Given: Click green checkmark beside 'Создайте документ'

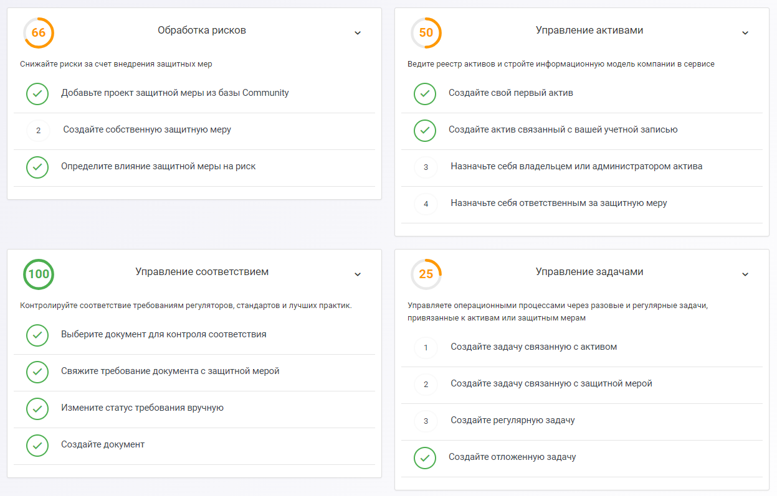Looking at the screenshot, I should [37, 446].
